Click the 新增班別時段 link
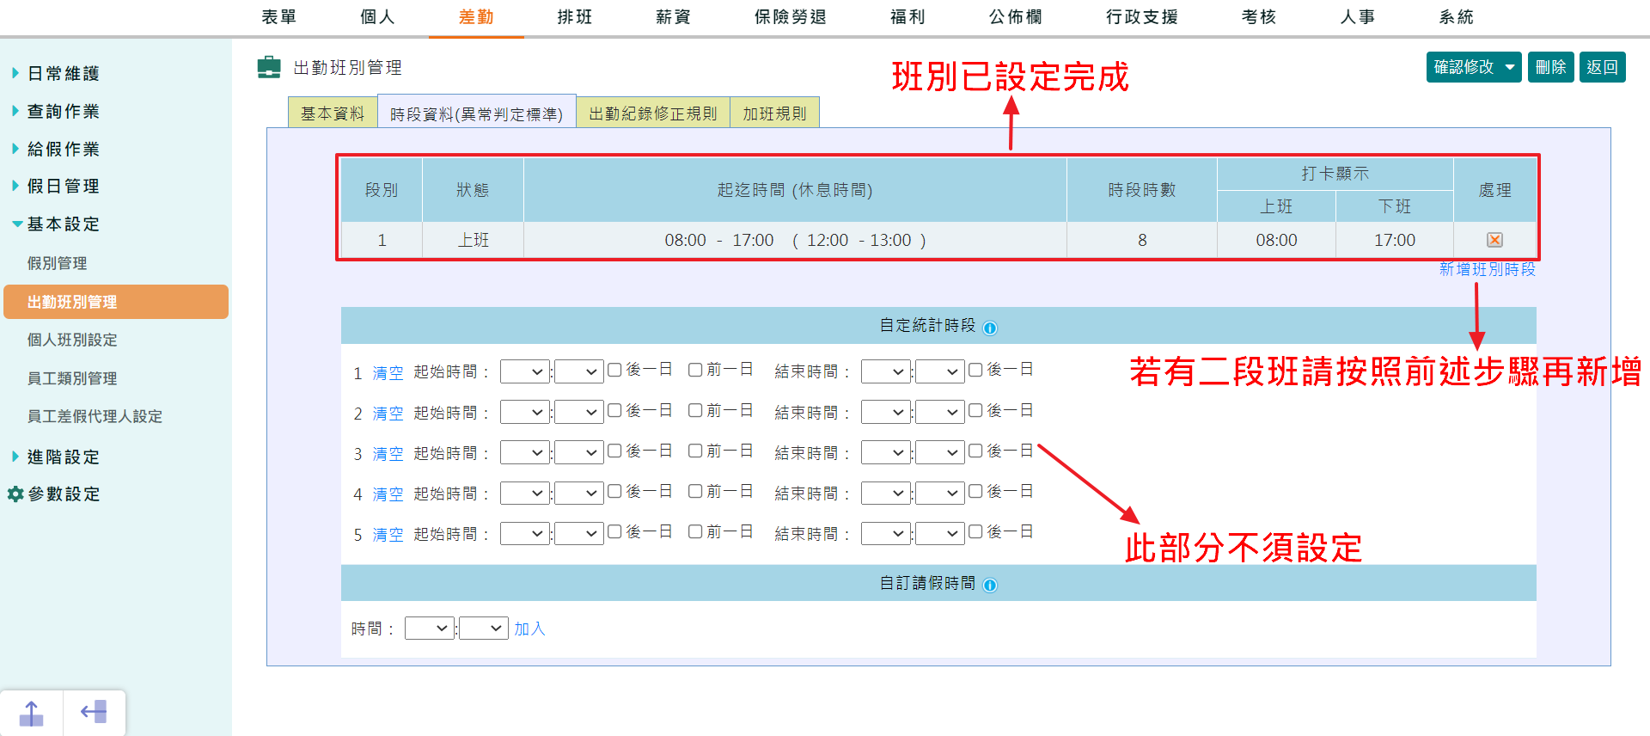This screenshot has width=1650, height=736. pos(1488,269)
